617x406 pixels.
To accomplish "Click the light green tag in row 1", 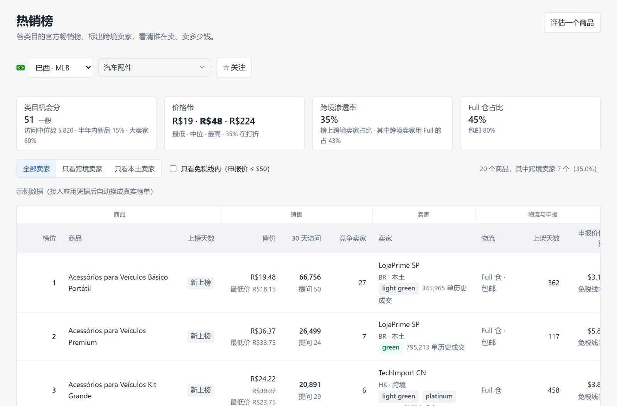I will coord(398,288).
